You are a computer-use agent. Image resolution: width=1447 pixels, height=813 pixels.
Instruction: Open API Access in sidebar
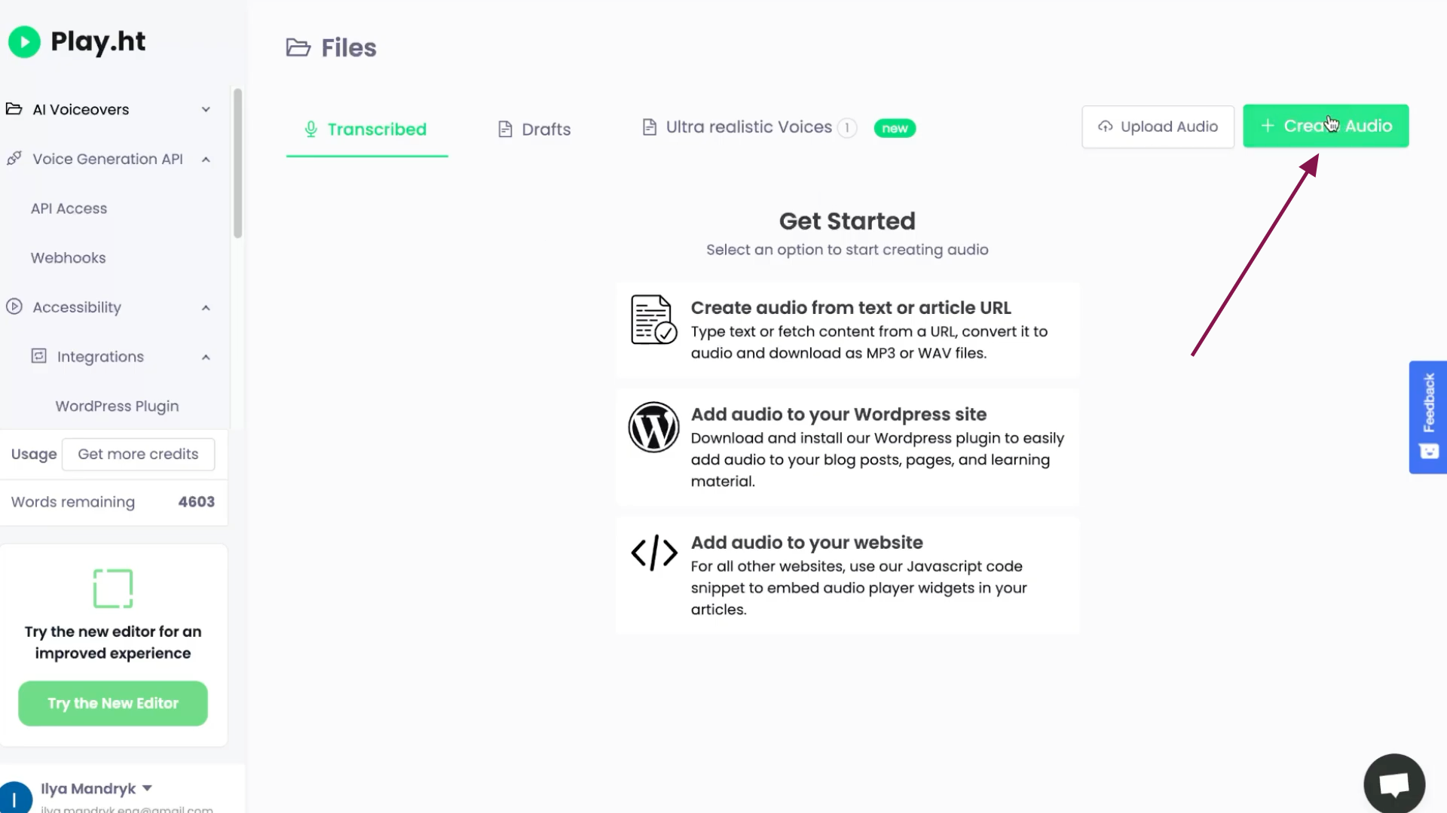[69, 209]
